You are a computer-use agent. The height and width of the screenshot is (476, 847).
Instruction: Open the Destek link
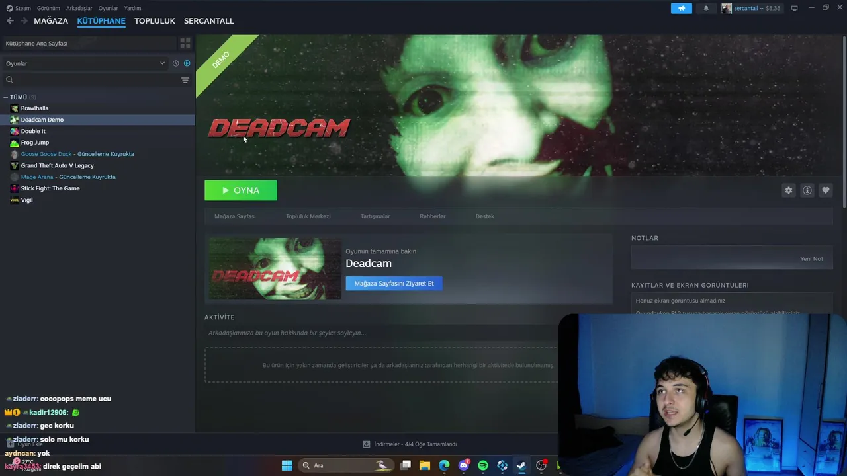(485, 216)
